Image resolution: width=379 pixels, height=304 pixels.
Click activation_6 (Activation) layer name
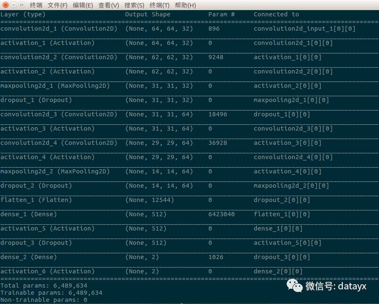[x=47, y=271]
